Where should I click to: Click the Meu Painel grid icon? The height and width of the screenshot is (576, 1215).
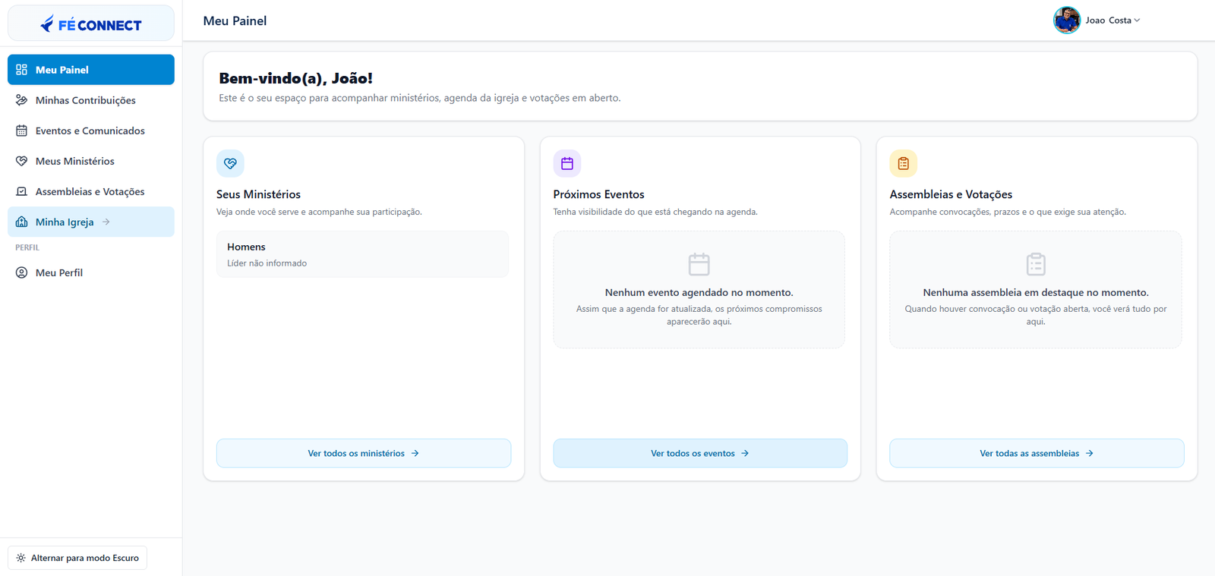click(21, 70)
